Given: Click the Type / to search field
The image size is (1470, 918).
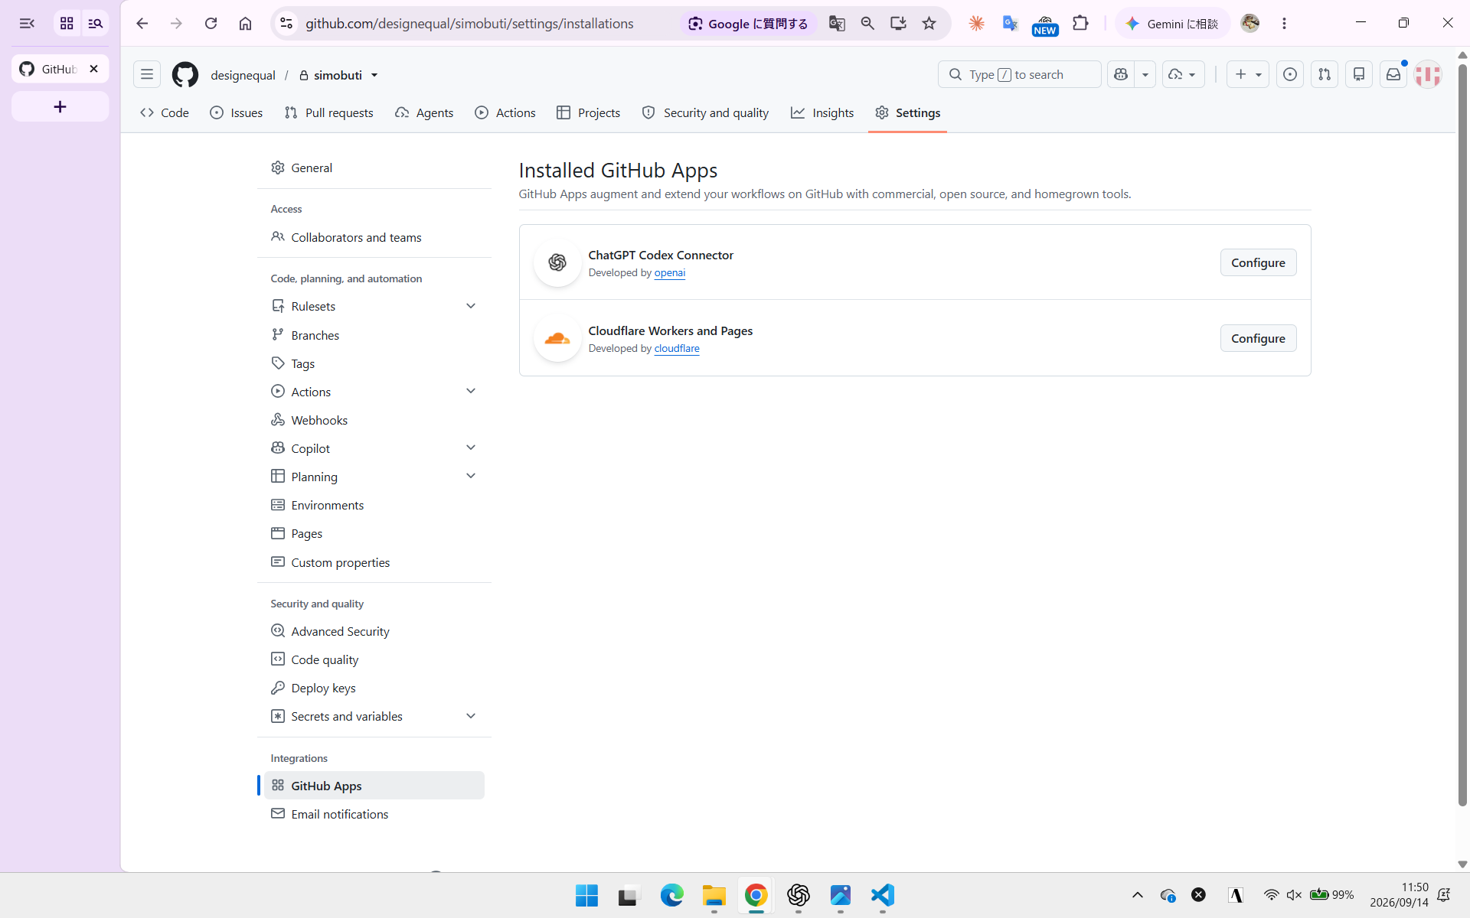Looking at the screenshot, I should (x=1019, y=74).
